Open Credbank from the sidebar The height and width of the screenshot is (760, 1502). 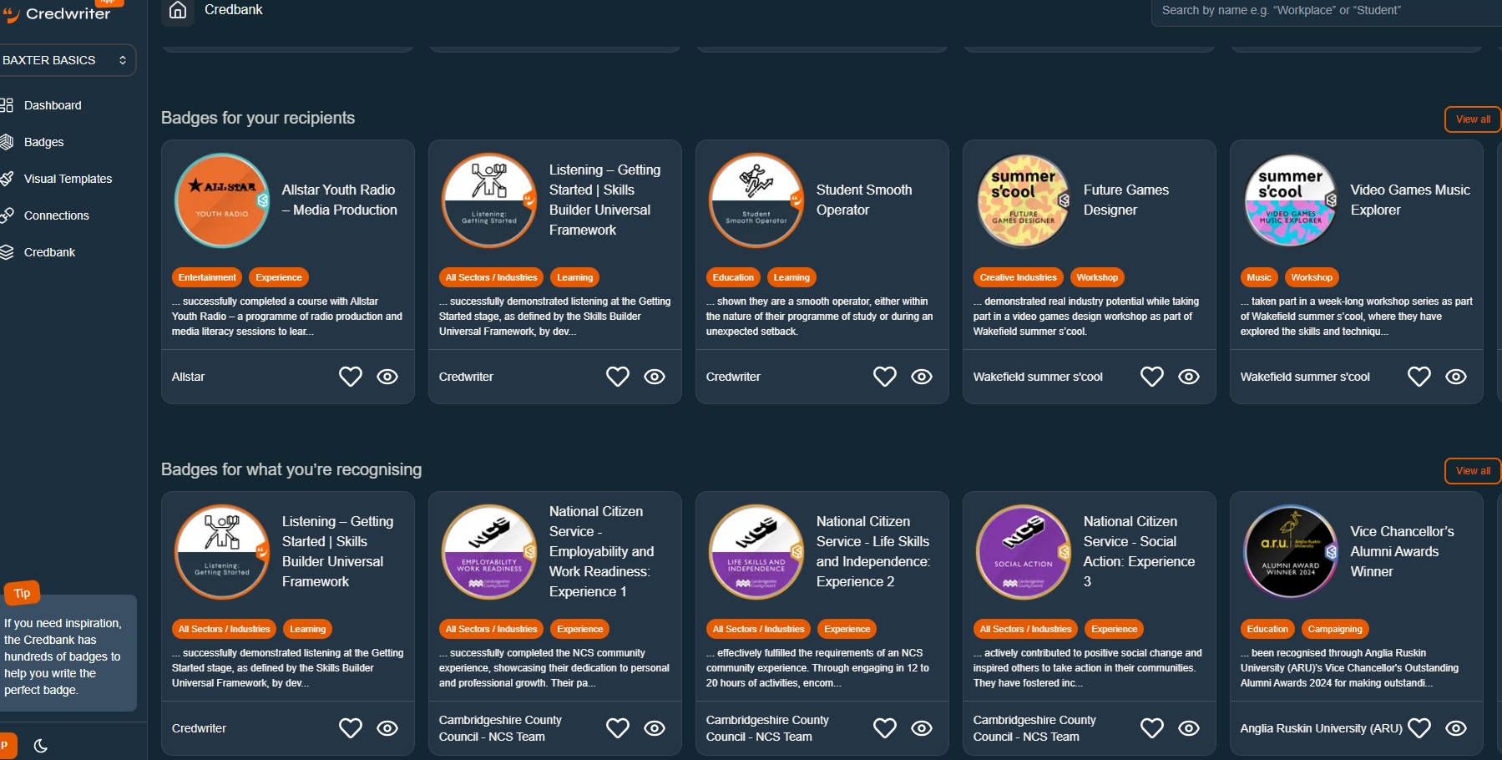[49, 252]
